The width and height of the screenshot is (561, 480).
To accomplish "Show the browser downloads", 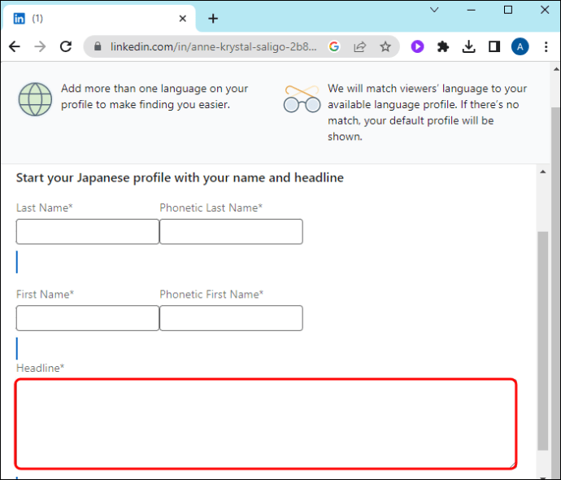I will coord(468,46).
